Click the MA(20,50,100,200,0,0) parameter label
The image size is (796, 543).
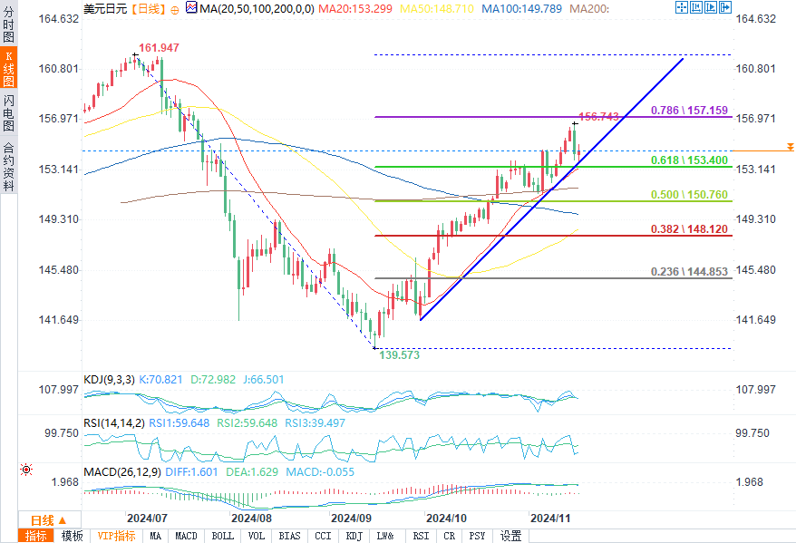point(257,9)
